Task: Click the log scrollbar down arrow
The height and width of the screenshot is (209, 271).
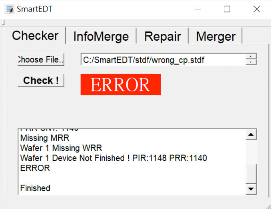Action: point(251,189)
